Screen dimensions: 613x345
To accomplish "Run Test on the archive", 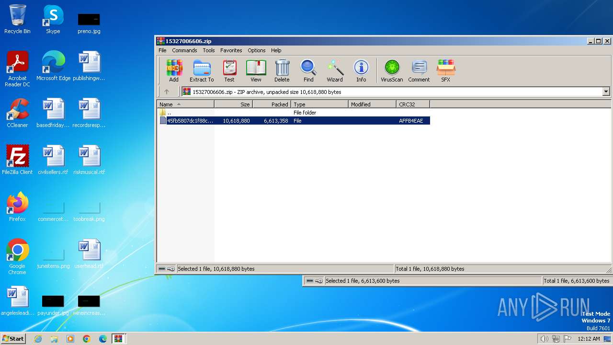I will point(229,71).
